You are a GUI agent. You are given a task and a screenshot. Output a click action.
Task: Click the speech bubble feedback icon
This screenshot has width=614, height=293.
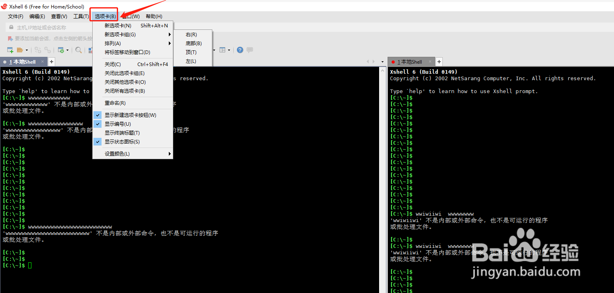tap(250, 50)
